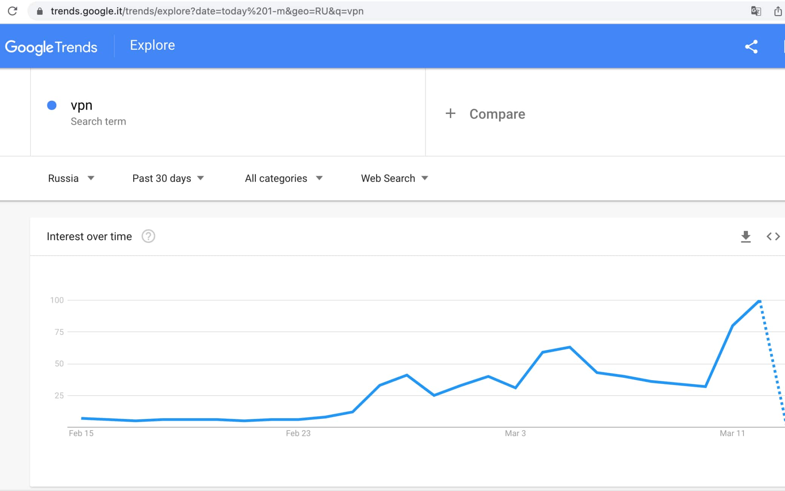Image resolution: width=785 pixels, height=491 pixels.
Task: Click the browser reload icon
Action: click(12, 11)
